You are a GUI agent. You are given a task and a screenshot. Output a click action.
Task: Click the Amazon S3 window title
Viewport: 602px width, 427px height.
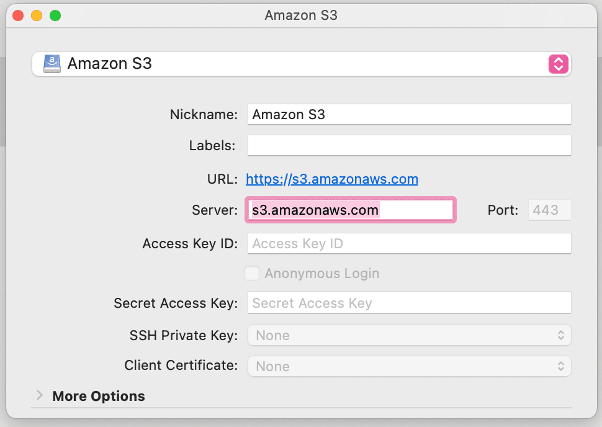[x=301, y=15]
